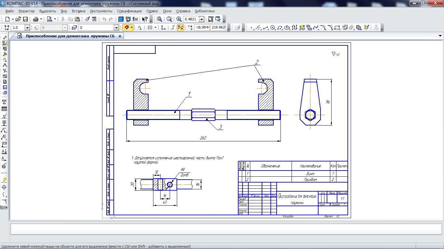Image resolution: width=444 pixels, height=249 pixels.
Task: Toggle the grid display button
Action: (x=150, y=28)
